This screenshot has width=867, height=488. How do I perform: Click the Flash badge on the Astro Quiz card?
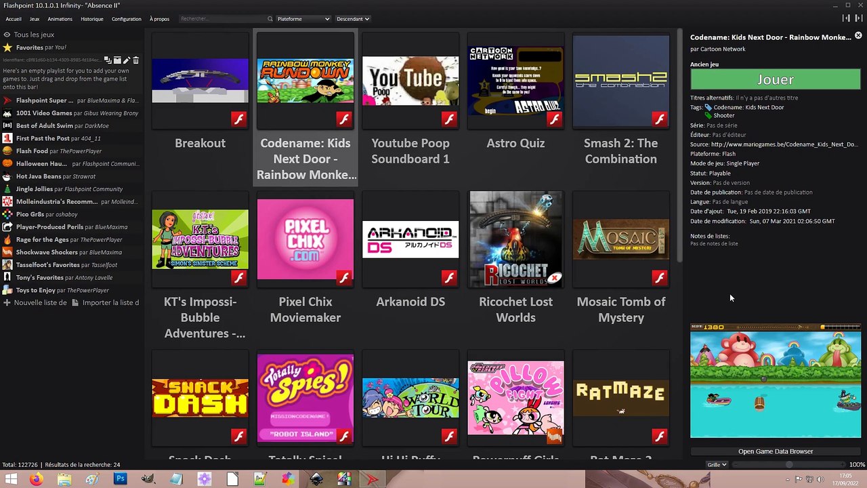[554, 119]
